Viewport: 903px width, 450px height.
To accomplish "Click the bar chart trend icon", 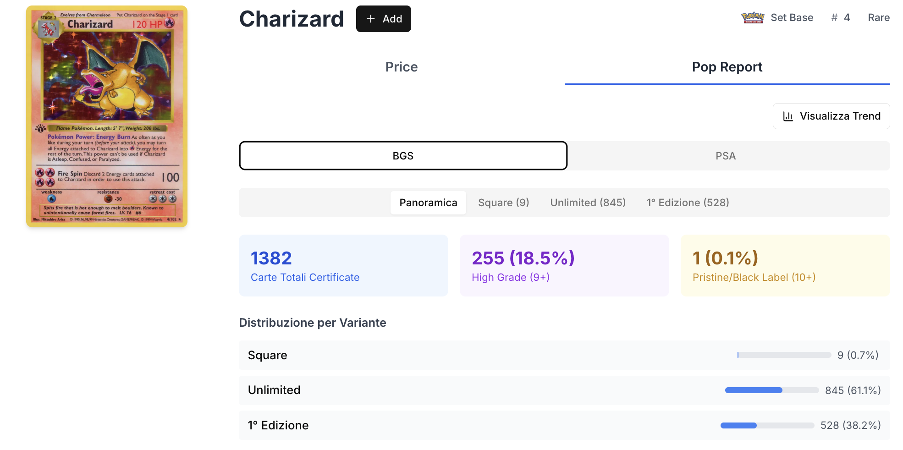I will [788, 116].
